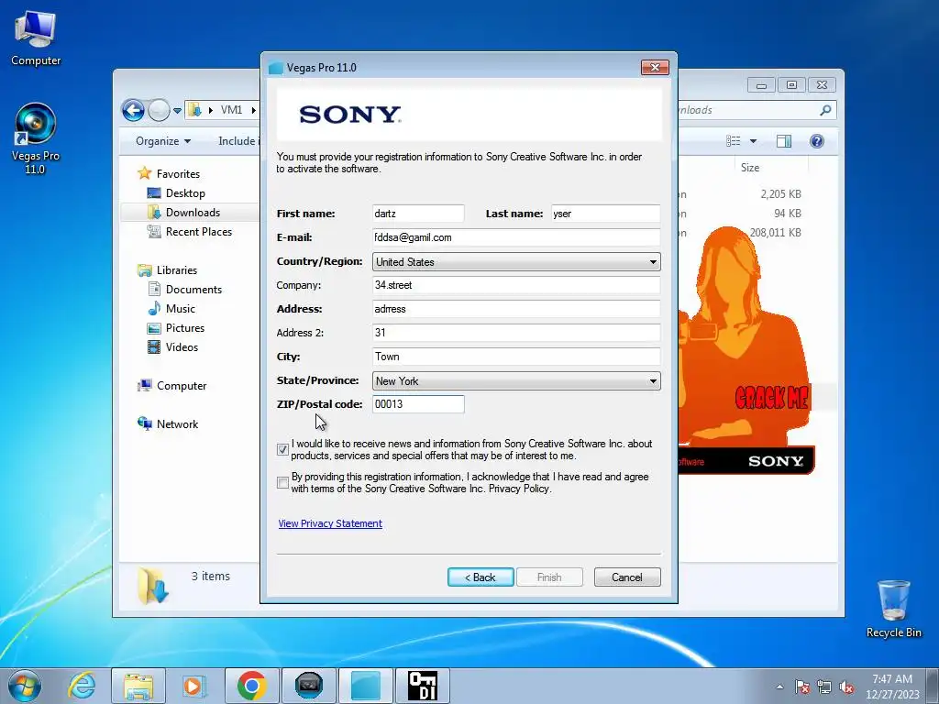
Task: Click the ZIP/Postal code field
Action: [x=418, y=404]
